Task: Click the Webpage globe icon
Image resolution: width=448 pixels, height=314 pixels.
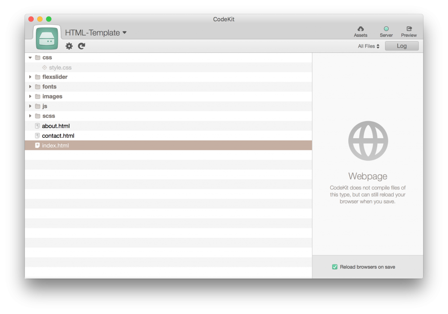Action: tap(368, 141)
